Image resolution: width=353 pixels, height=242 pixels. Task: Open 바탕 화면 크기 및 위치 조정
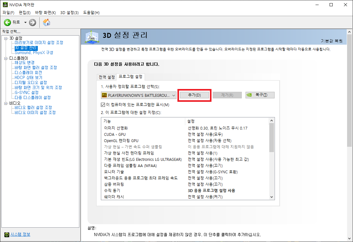click(x=38, y=87)
